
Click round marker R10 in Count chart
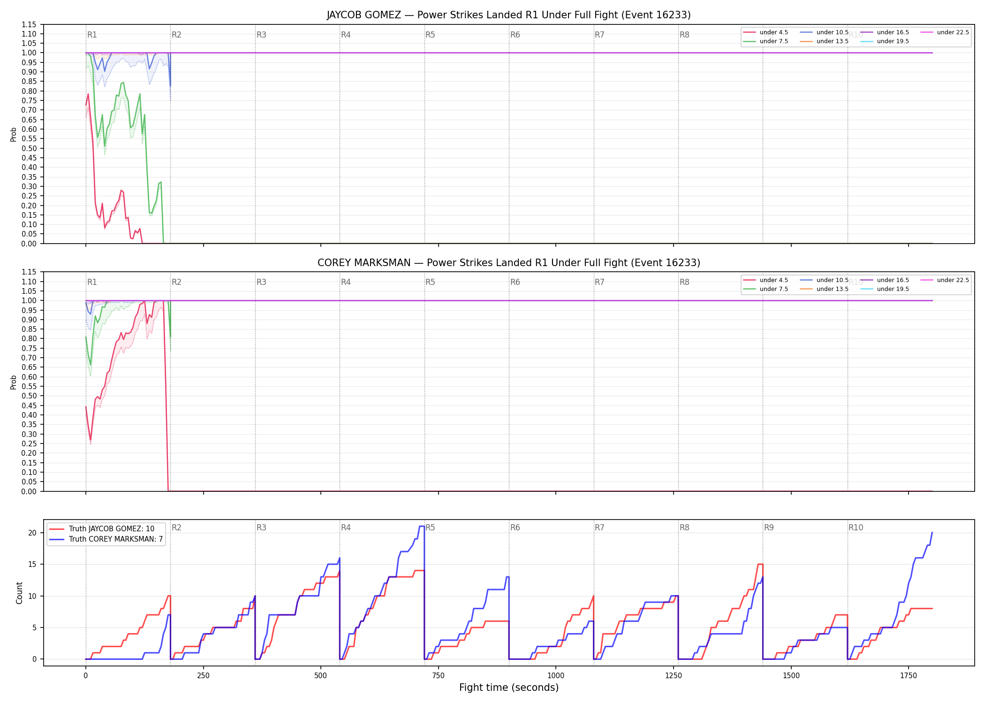pos(856,528)
